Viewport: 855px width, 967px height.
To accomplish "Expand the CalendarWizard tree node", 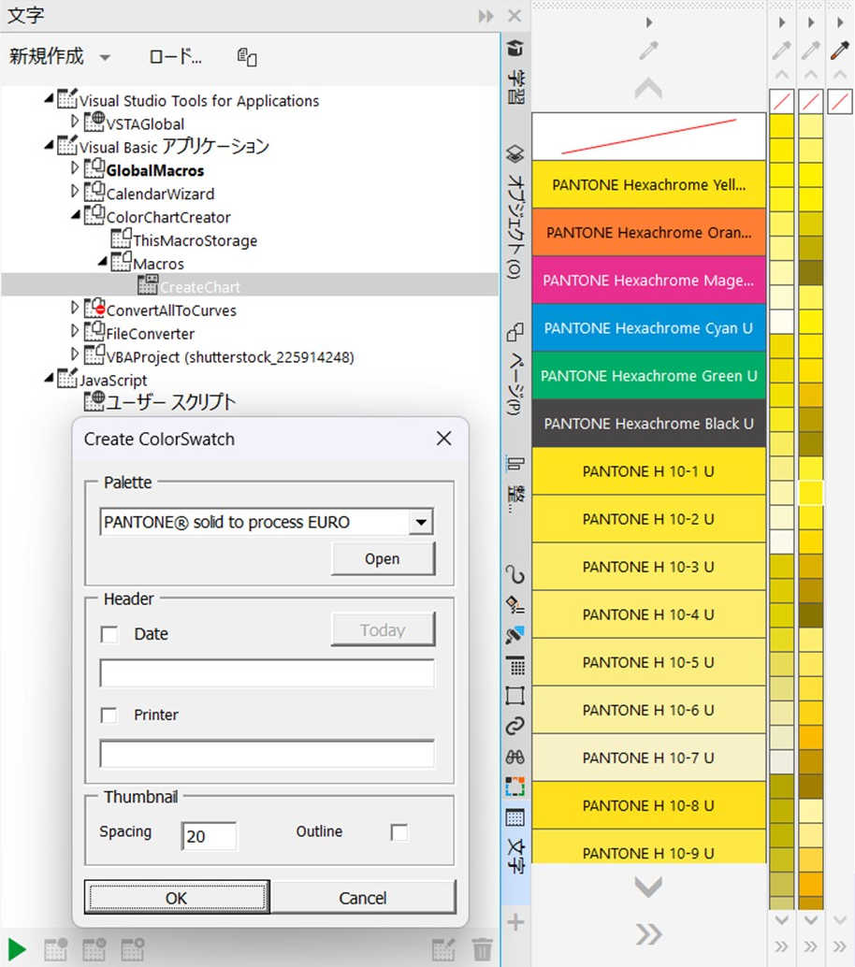I will pos(75,192).
